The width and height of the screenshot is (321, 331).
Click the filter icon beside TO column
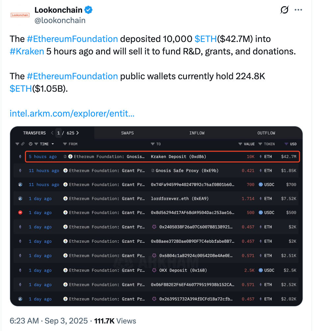tap(153, 144)
